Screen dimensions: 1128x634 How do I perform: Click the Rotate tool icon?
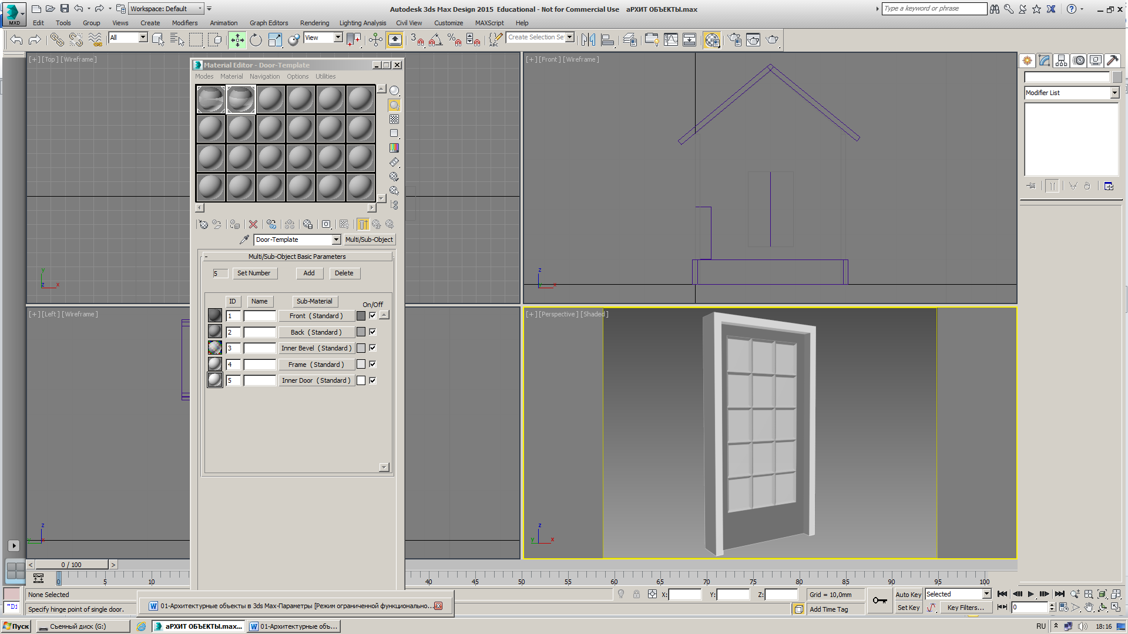click(256, 39)
